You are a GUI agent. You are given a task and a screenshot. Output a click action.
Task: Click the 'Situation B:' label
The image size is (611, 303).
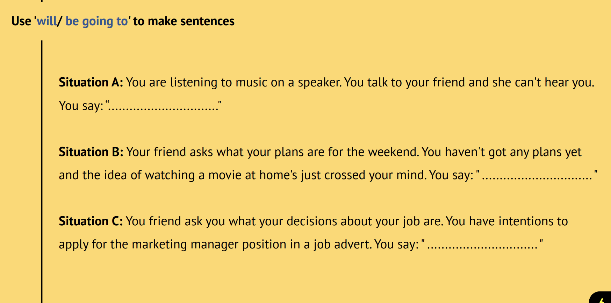pos(91,152)
